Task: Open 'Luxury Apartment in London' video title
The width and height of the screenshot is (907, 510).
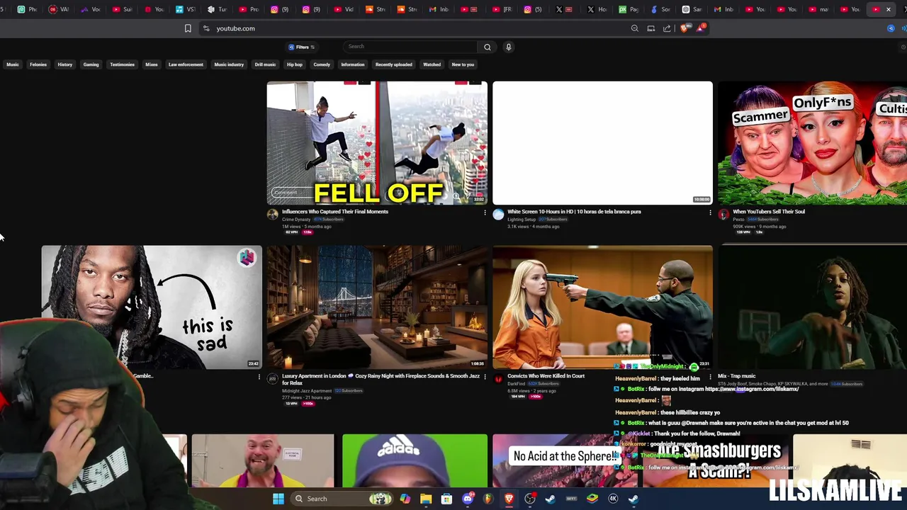Action: pyautogui.click(x=381, y=380)
